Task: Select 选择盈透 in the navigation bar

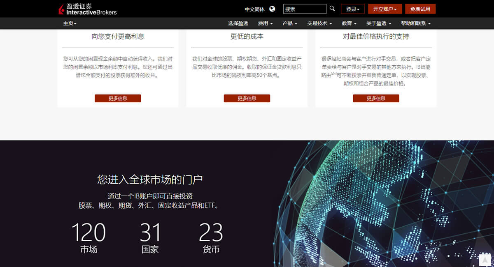Action: (238, 23)
